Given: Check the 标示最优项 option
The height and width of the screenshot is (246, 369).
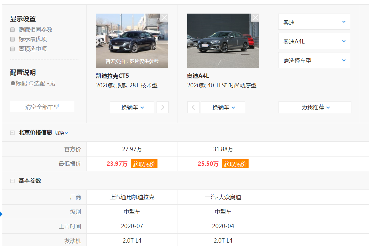Looking at the screenshot, I should tap(12, 39).
